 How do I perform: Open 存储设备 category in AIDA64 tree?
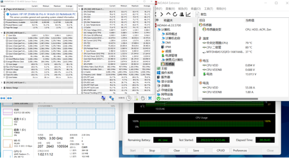tap(165, 90)
